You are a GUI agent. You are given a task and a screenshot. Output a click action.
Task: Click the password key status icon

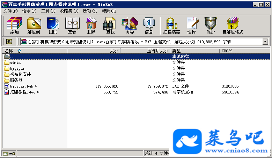pyautogui.click(x=12, y=153)
